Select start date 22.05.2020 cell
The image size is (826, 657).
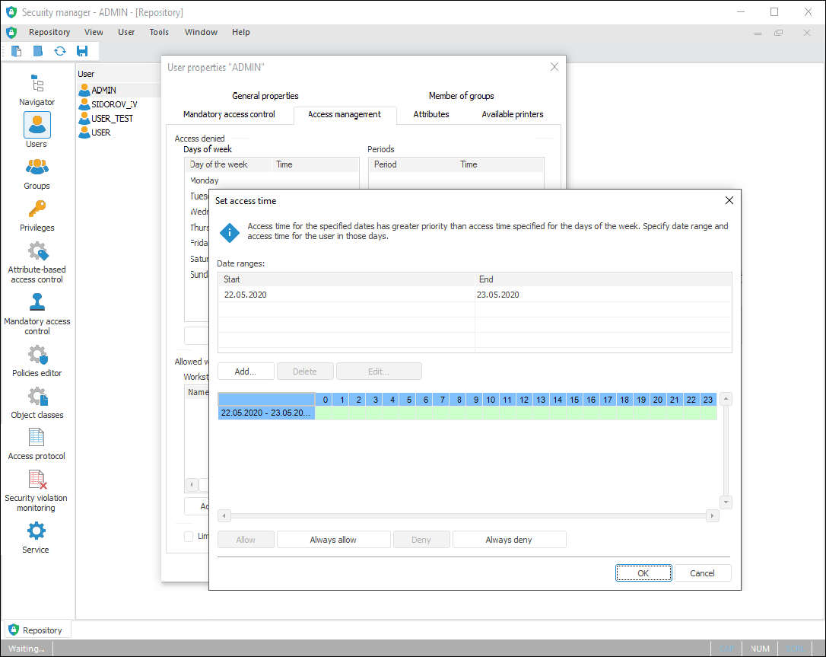pos(346,295)
